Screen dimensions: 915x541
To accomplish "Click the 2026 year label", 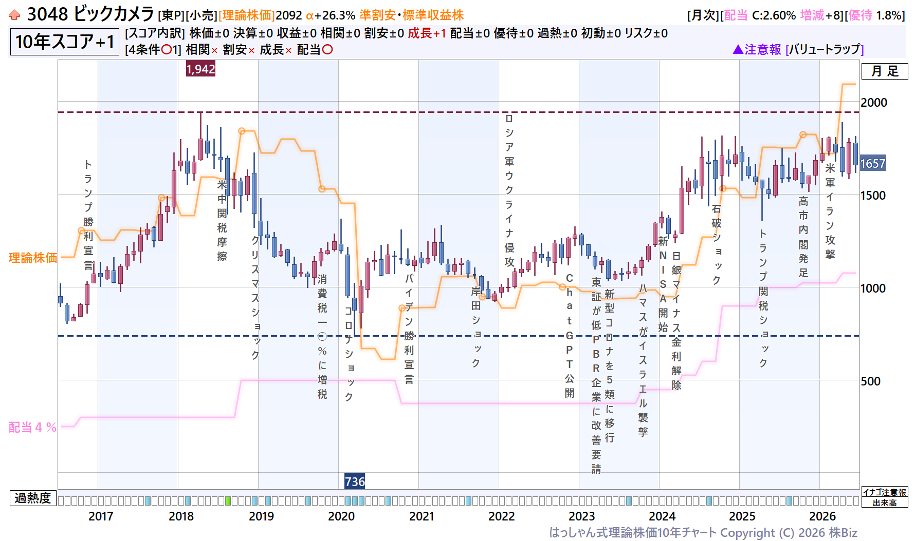I will pyautogui.click(x=822, y=516).
